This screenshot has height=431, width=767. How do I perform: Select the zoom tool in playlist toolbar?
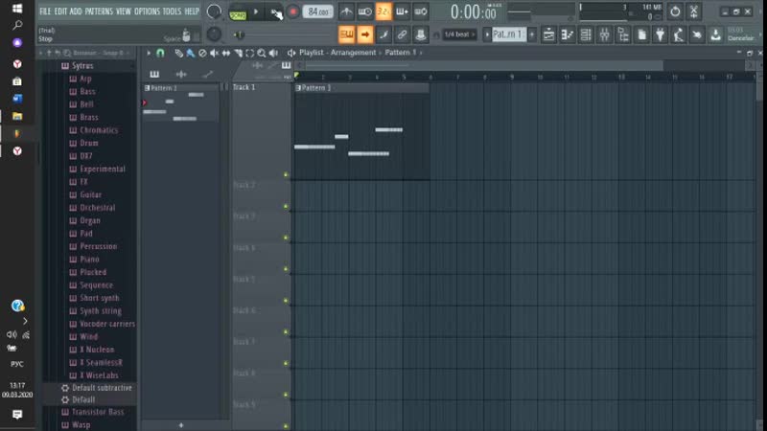point(260,53)
